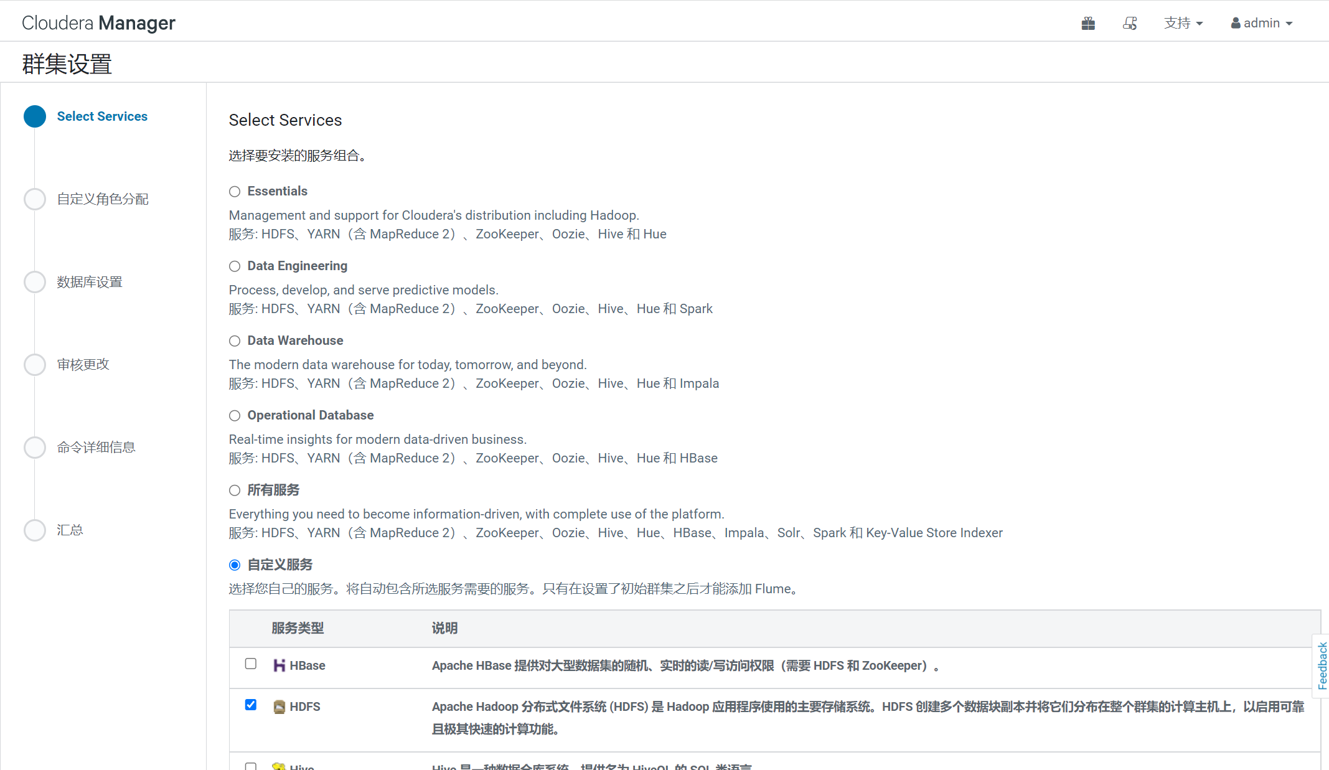Click the 审核更改 wizard step label

coord(83,365)
